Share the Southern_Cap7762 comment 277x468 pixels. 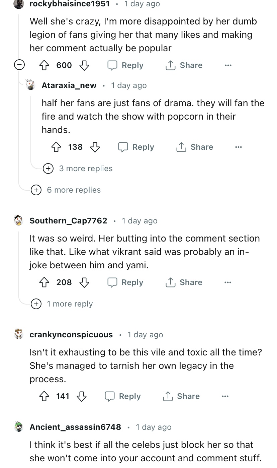(x=184, y=282)
